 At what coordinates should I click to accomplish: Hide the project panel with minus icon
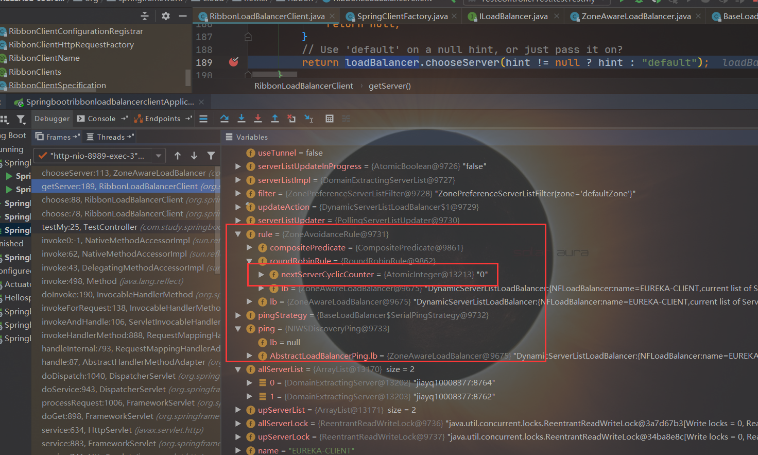click(x=183, y=16)
